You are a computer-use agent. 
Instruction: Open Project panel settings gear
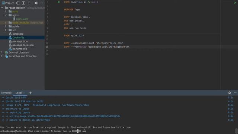coord(36,3)
